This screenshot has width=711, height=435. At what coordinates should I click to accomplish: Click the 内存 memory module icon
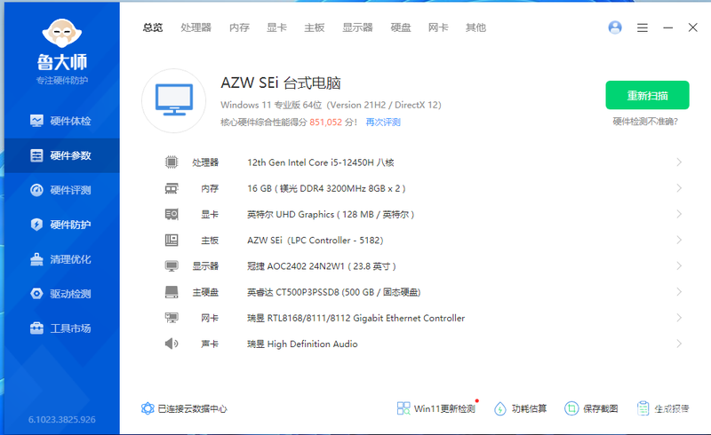click(172, 188)
